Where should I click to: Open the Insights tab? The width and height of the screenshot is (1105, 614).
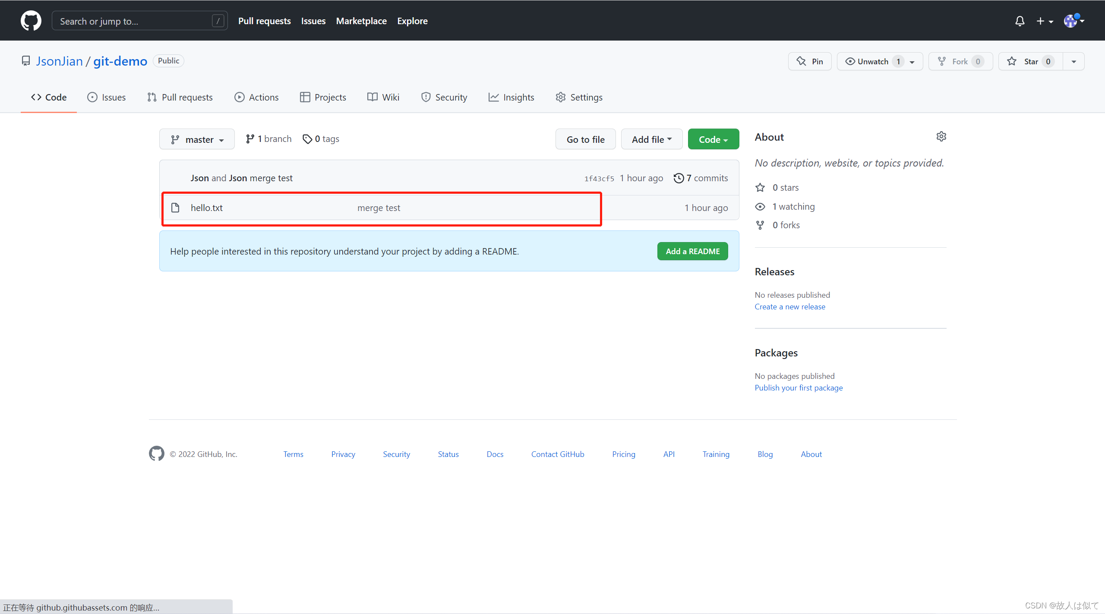pyautogui.click(x=511, y=97)
